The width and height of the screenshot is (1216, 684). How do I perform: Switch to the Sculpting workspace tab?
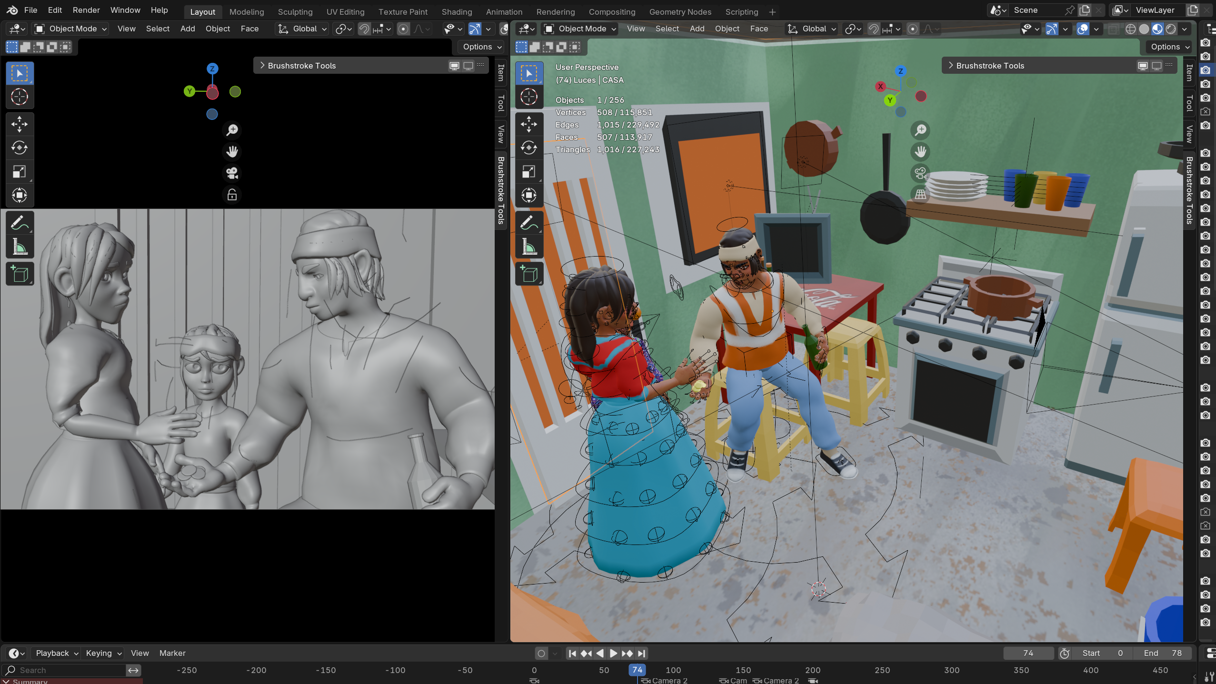click(x=295, y=12)
